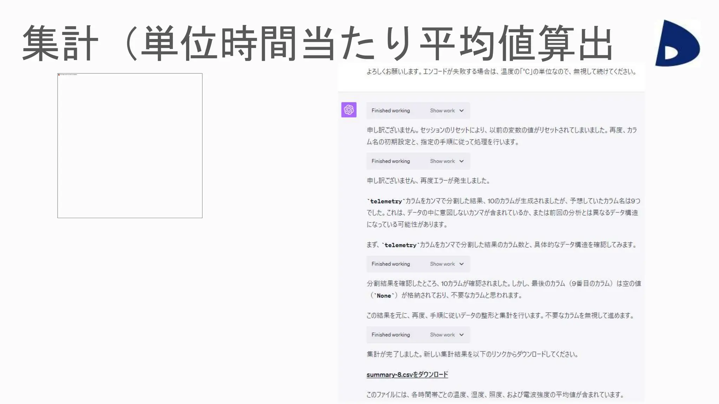Screen dimensions: 719x404
Task: Expand Show work below the session reset apology
Action: tap(442, 161)
